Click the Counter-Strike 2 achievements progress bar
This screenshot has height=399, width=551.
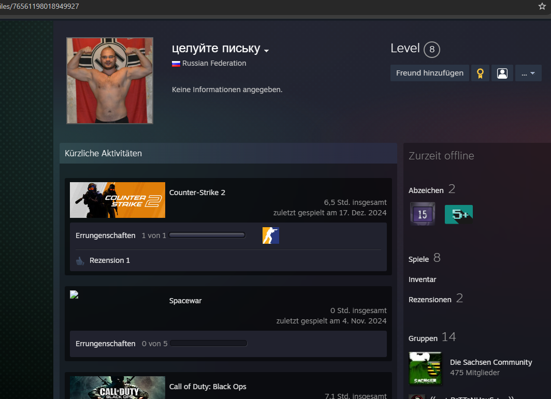point(207,235)
